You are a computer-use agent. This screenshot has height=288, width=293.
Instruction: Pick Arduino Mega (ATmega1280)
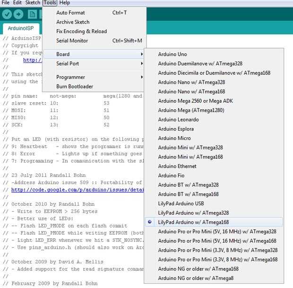(214, 110)
